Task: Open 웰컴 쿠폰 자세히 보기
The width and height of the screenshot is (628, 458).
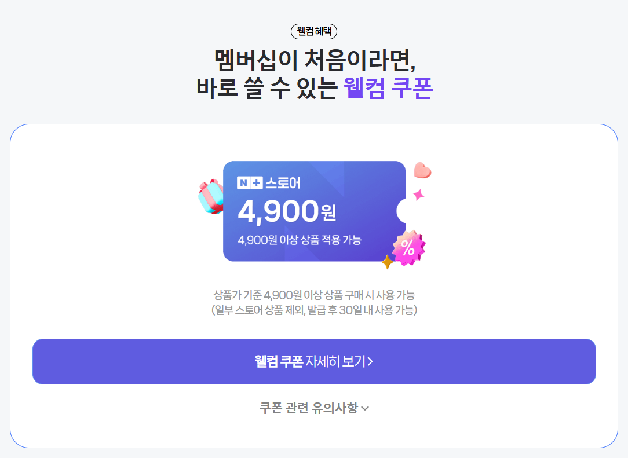Action: tap(315, 361)
